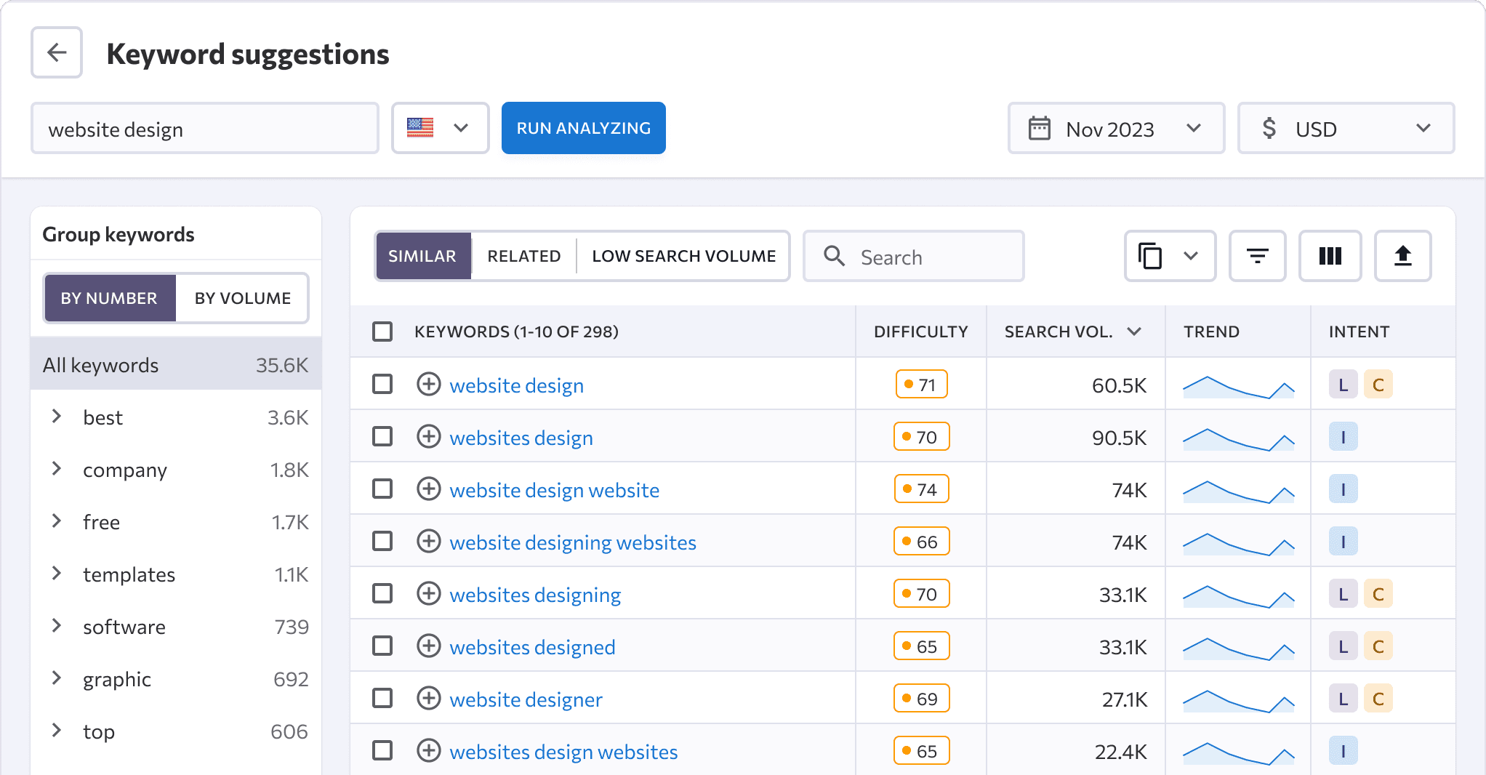Expand the 'graphic' keyword group
Viewport: 1486px width, 775px height.
coord(57,678)
